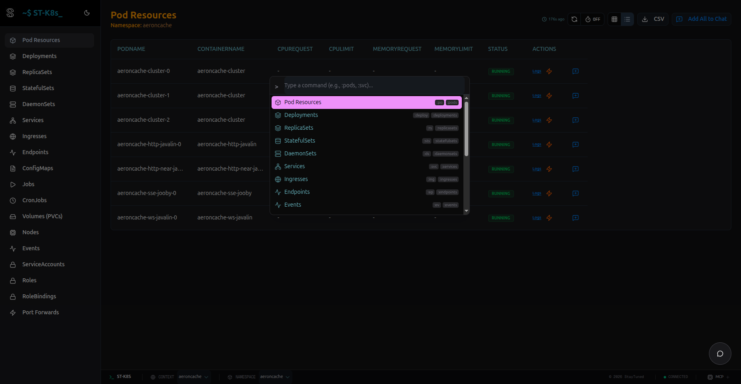Click scrollbar down arrow in command palette
Image resolution: width=741 pixels, height=384 pixels.
coord(466,211)
